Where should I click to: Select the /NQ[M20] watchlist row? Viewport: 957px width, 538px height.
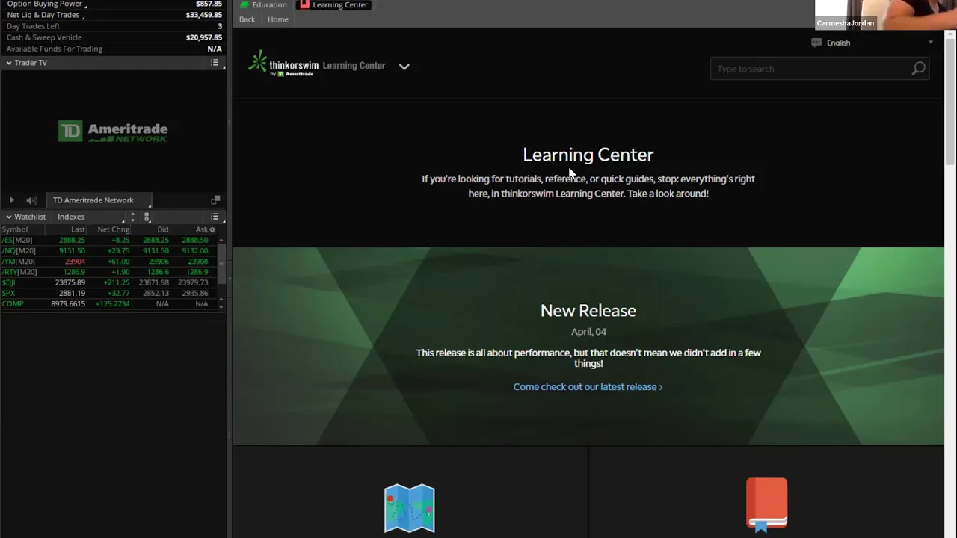110,251
